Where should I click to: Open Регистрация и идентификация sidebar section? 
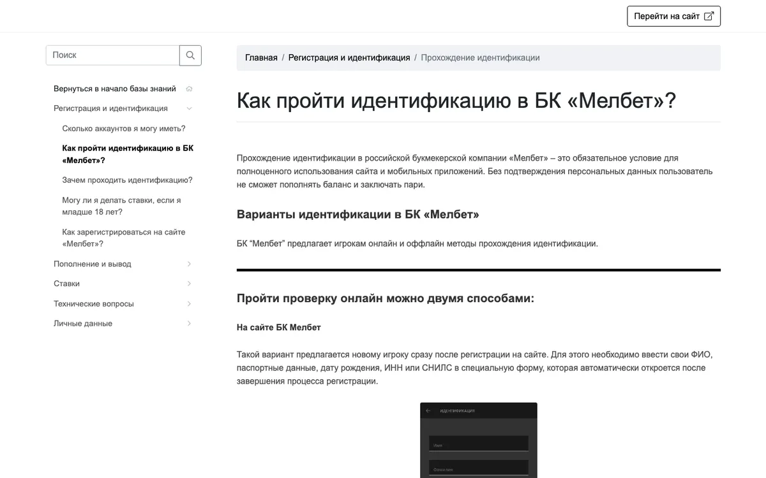click(110, 108)
